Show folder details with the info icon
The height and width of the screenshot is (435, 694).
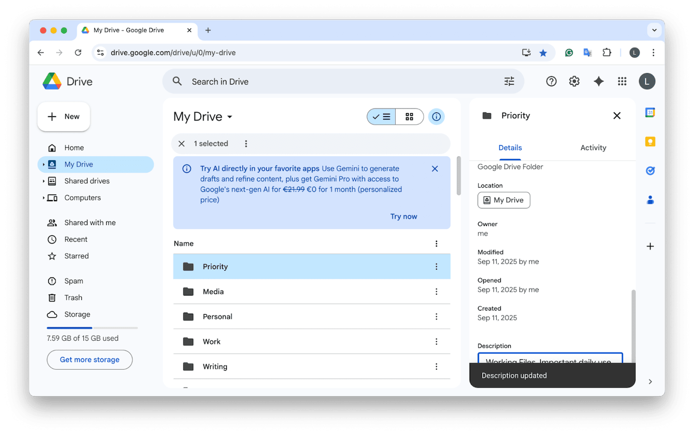pos(436,116)
